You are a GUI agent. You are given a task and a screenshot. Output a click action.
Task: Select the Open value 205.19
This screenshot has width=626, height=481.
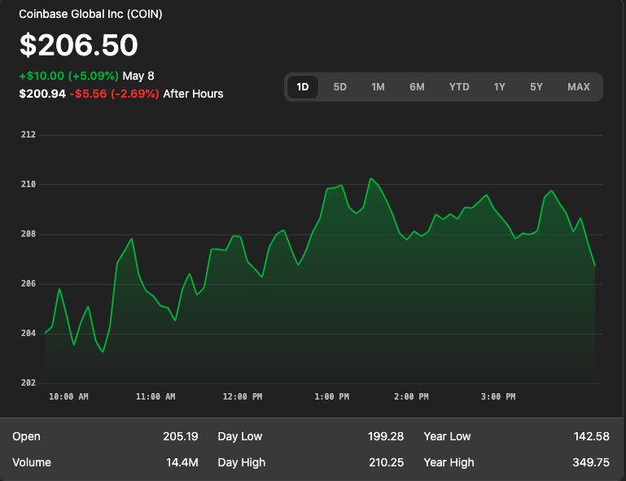(181, 436)
